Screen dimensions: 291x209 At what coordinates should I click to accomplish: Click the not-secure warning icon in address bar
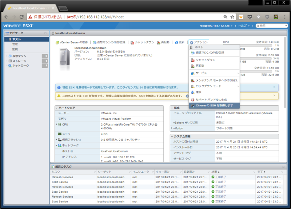click(x=30, y=17)
